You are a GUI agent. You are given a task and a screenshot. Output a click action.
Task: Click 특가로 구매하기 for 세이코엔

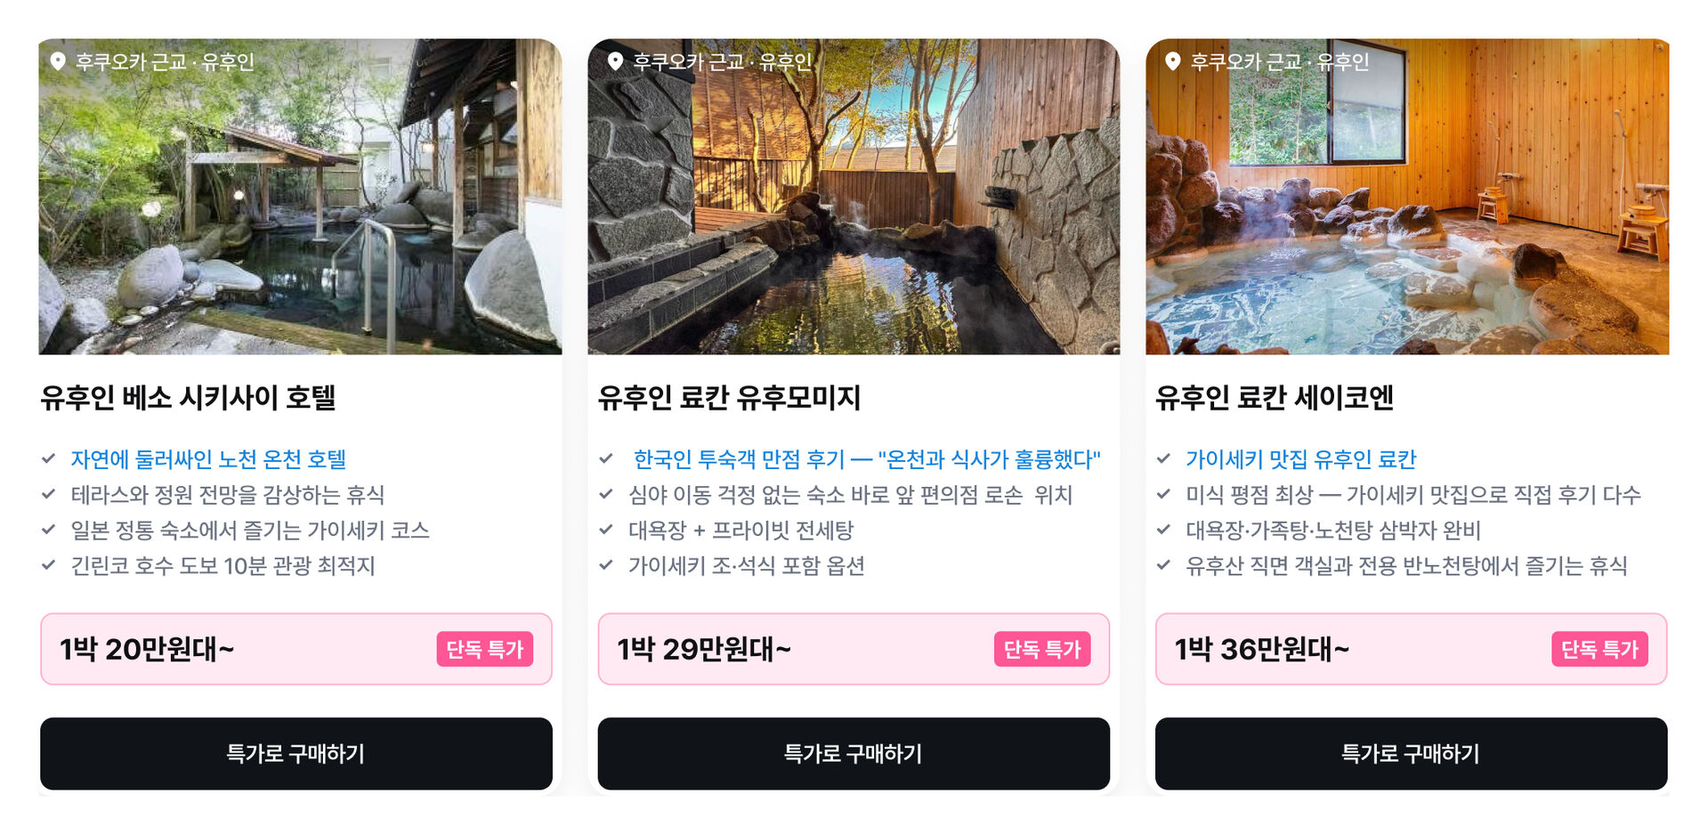pyautogui.click(x=1411, y=753)
